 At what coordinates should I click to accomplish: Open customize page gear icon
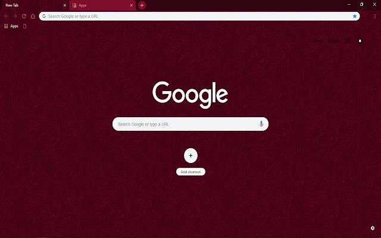pos(373,228)
